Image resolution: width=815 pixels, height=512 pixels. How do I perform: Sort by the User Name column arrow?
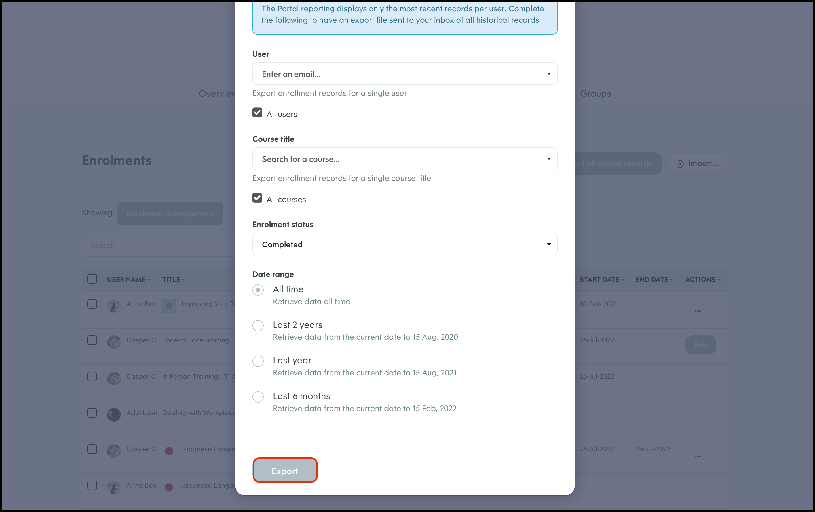[149, 280]
